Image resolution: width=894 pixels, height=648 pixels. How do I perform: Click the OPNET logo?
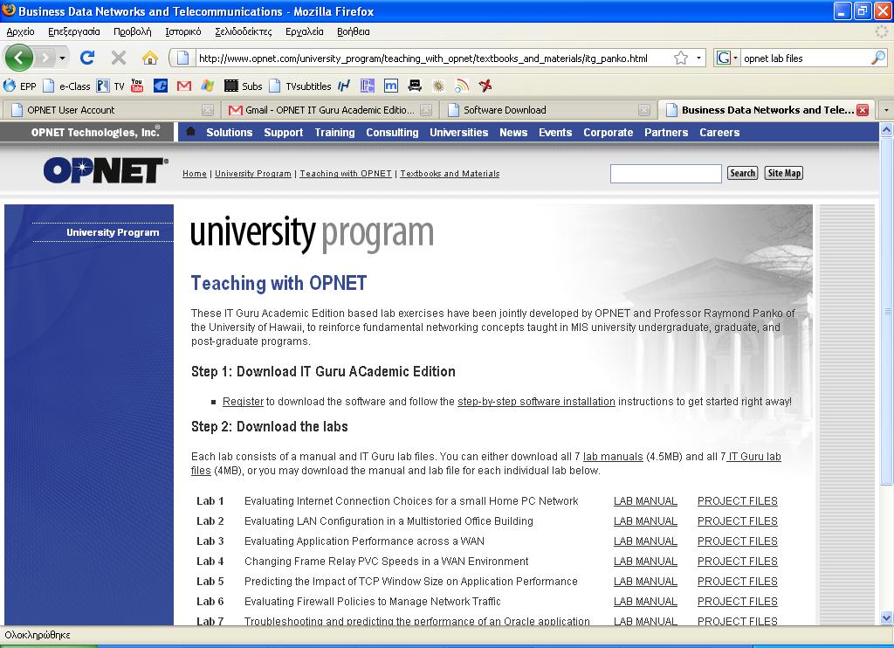[x=106, y=170]
